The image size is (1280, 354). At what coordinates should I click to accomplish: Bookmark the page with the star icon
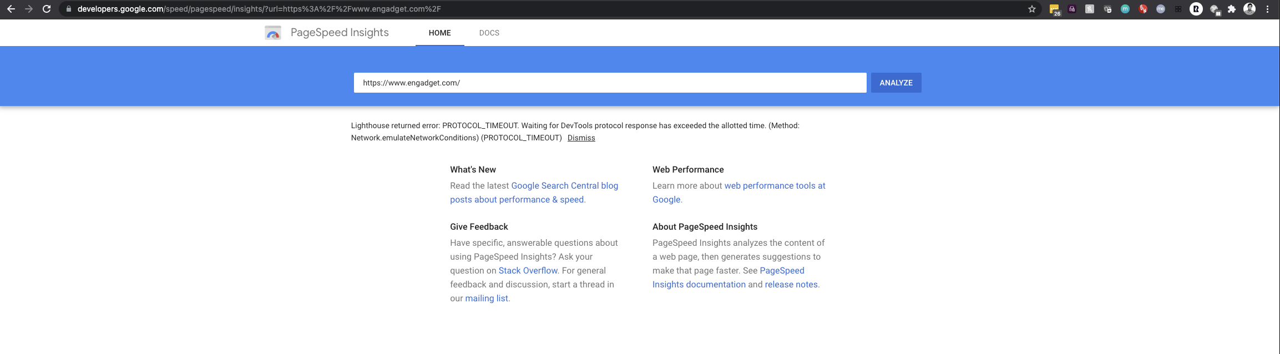coord(1032,9)
